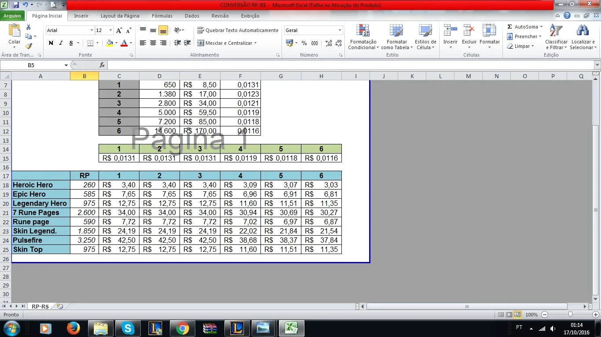This screenshot has height=337, width=601.
Task: Click the decrease decimal places icon
Action: pos(338,43)
